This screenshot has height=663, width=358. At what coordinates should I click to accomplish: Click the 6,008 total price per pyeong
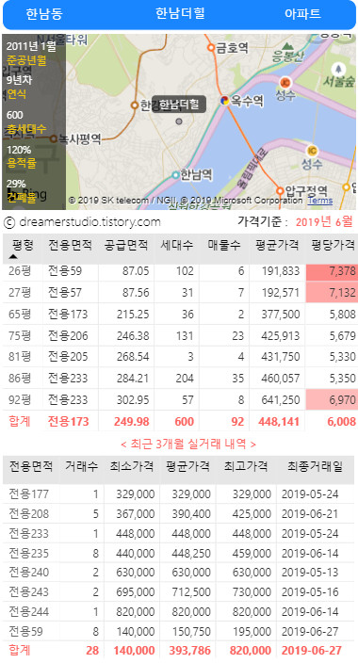[x=341, y=422]
